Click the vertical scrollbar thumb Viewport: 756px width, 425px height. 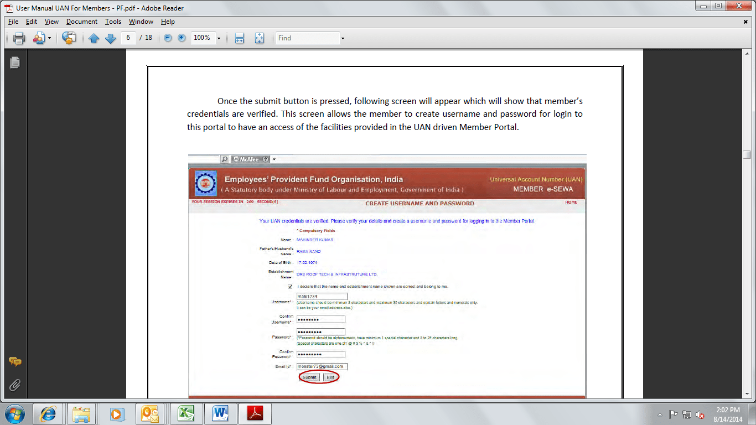[747, 155]
